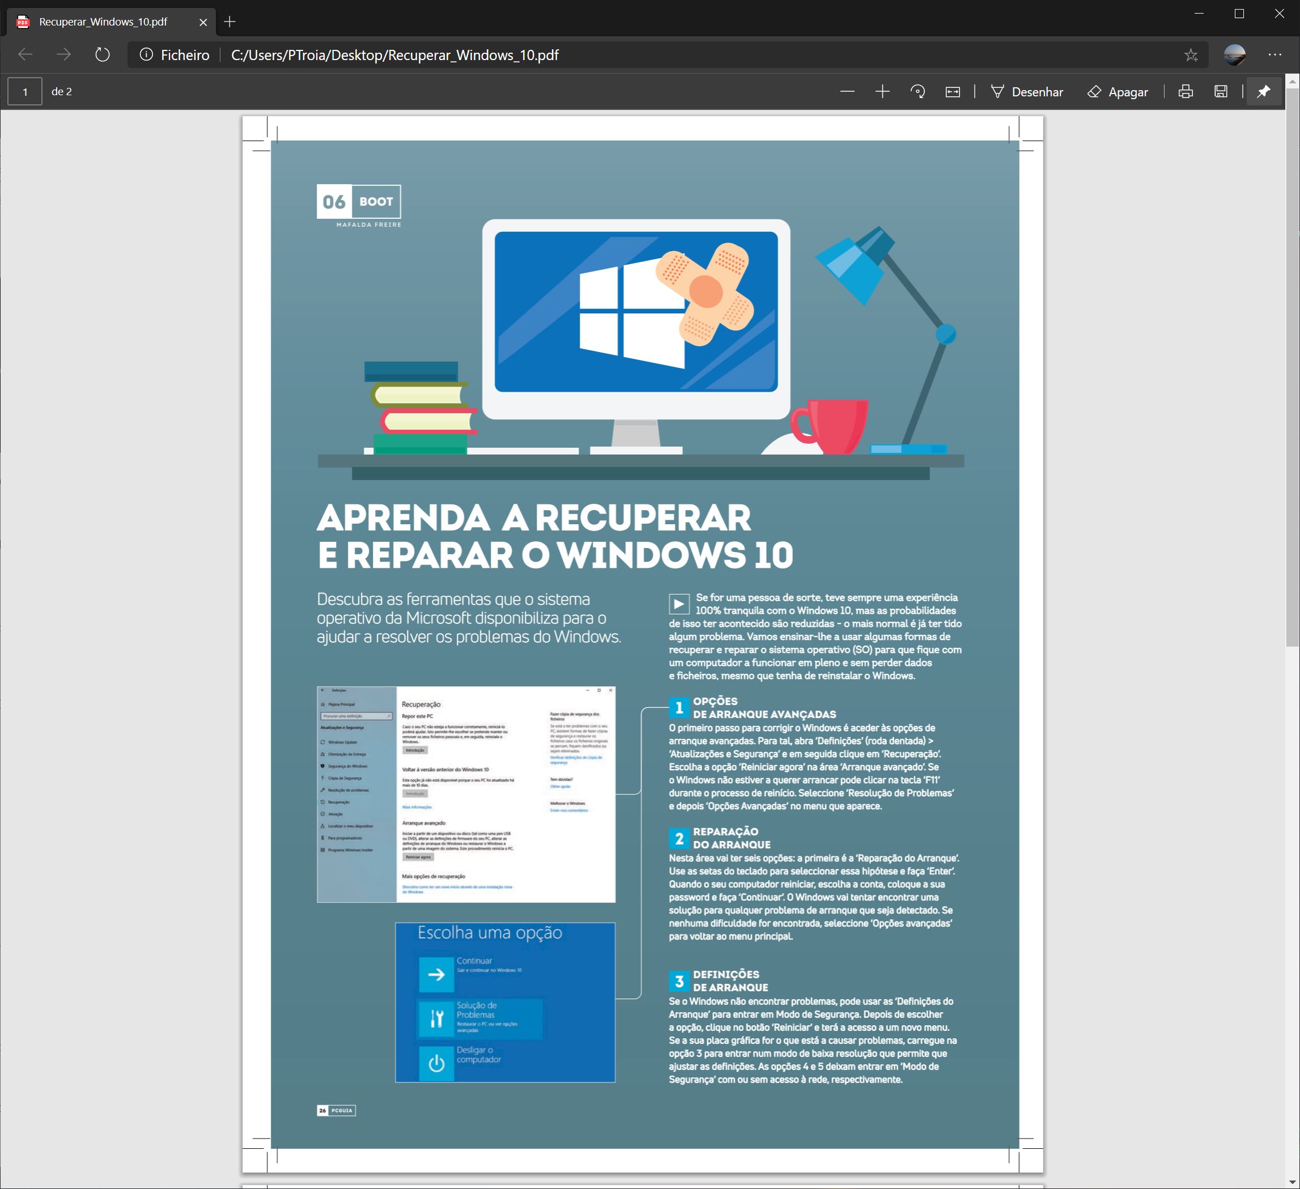Select the Apagar eraser tool

pyautogui.click(x=1118, y=92)
